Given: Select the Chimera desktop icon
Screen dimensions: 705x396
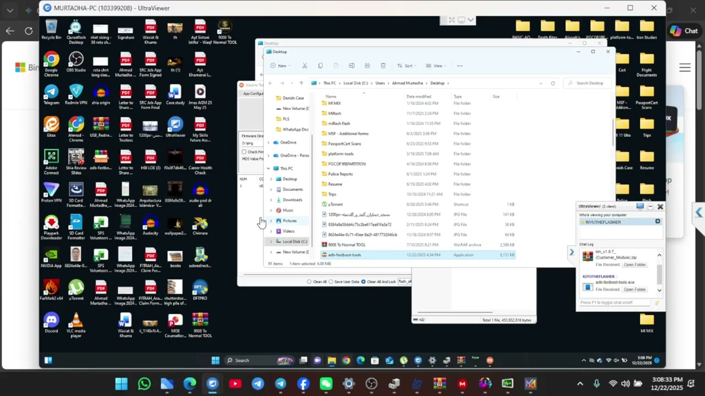Looking at the screenshot, I should click(x=200, y=226).
